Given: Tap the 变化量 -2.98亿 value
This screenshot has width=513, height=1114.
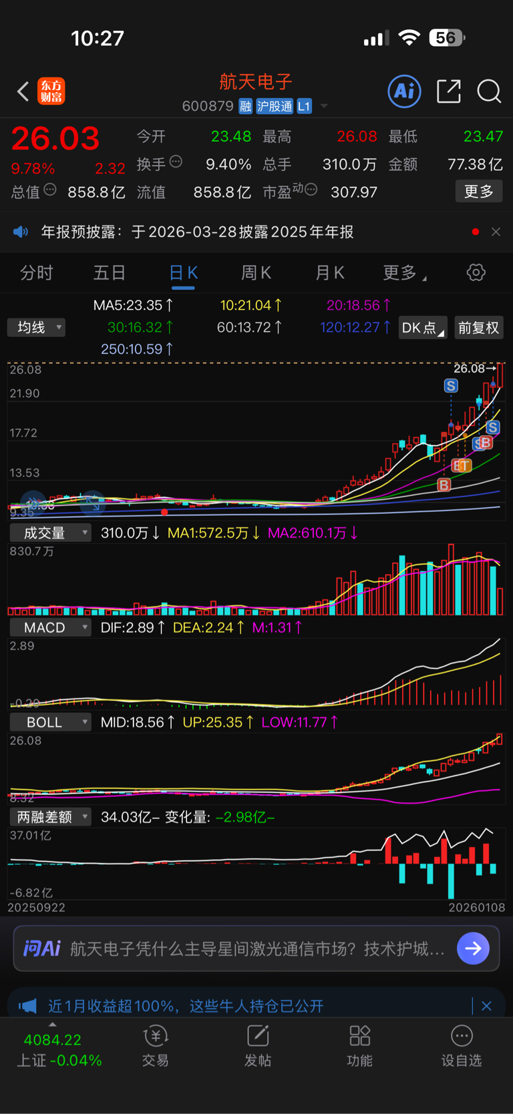Looking at the screenshot, I should pos(220,817).
